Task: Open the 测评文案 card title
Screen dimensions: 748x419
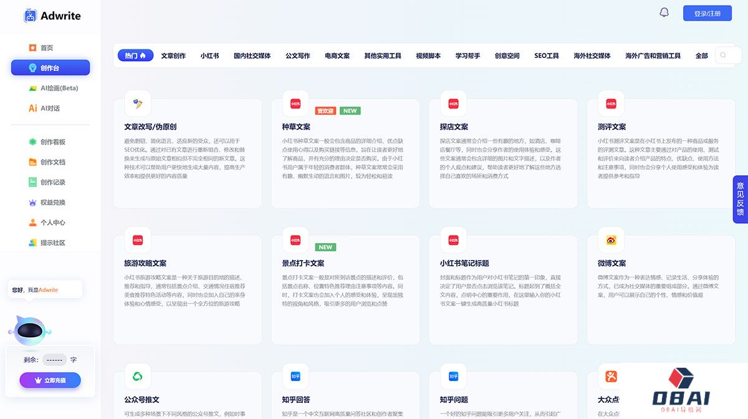Action: 611,127
